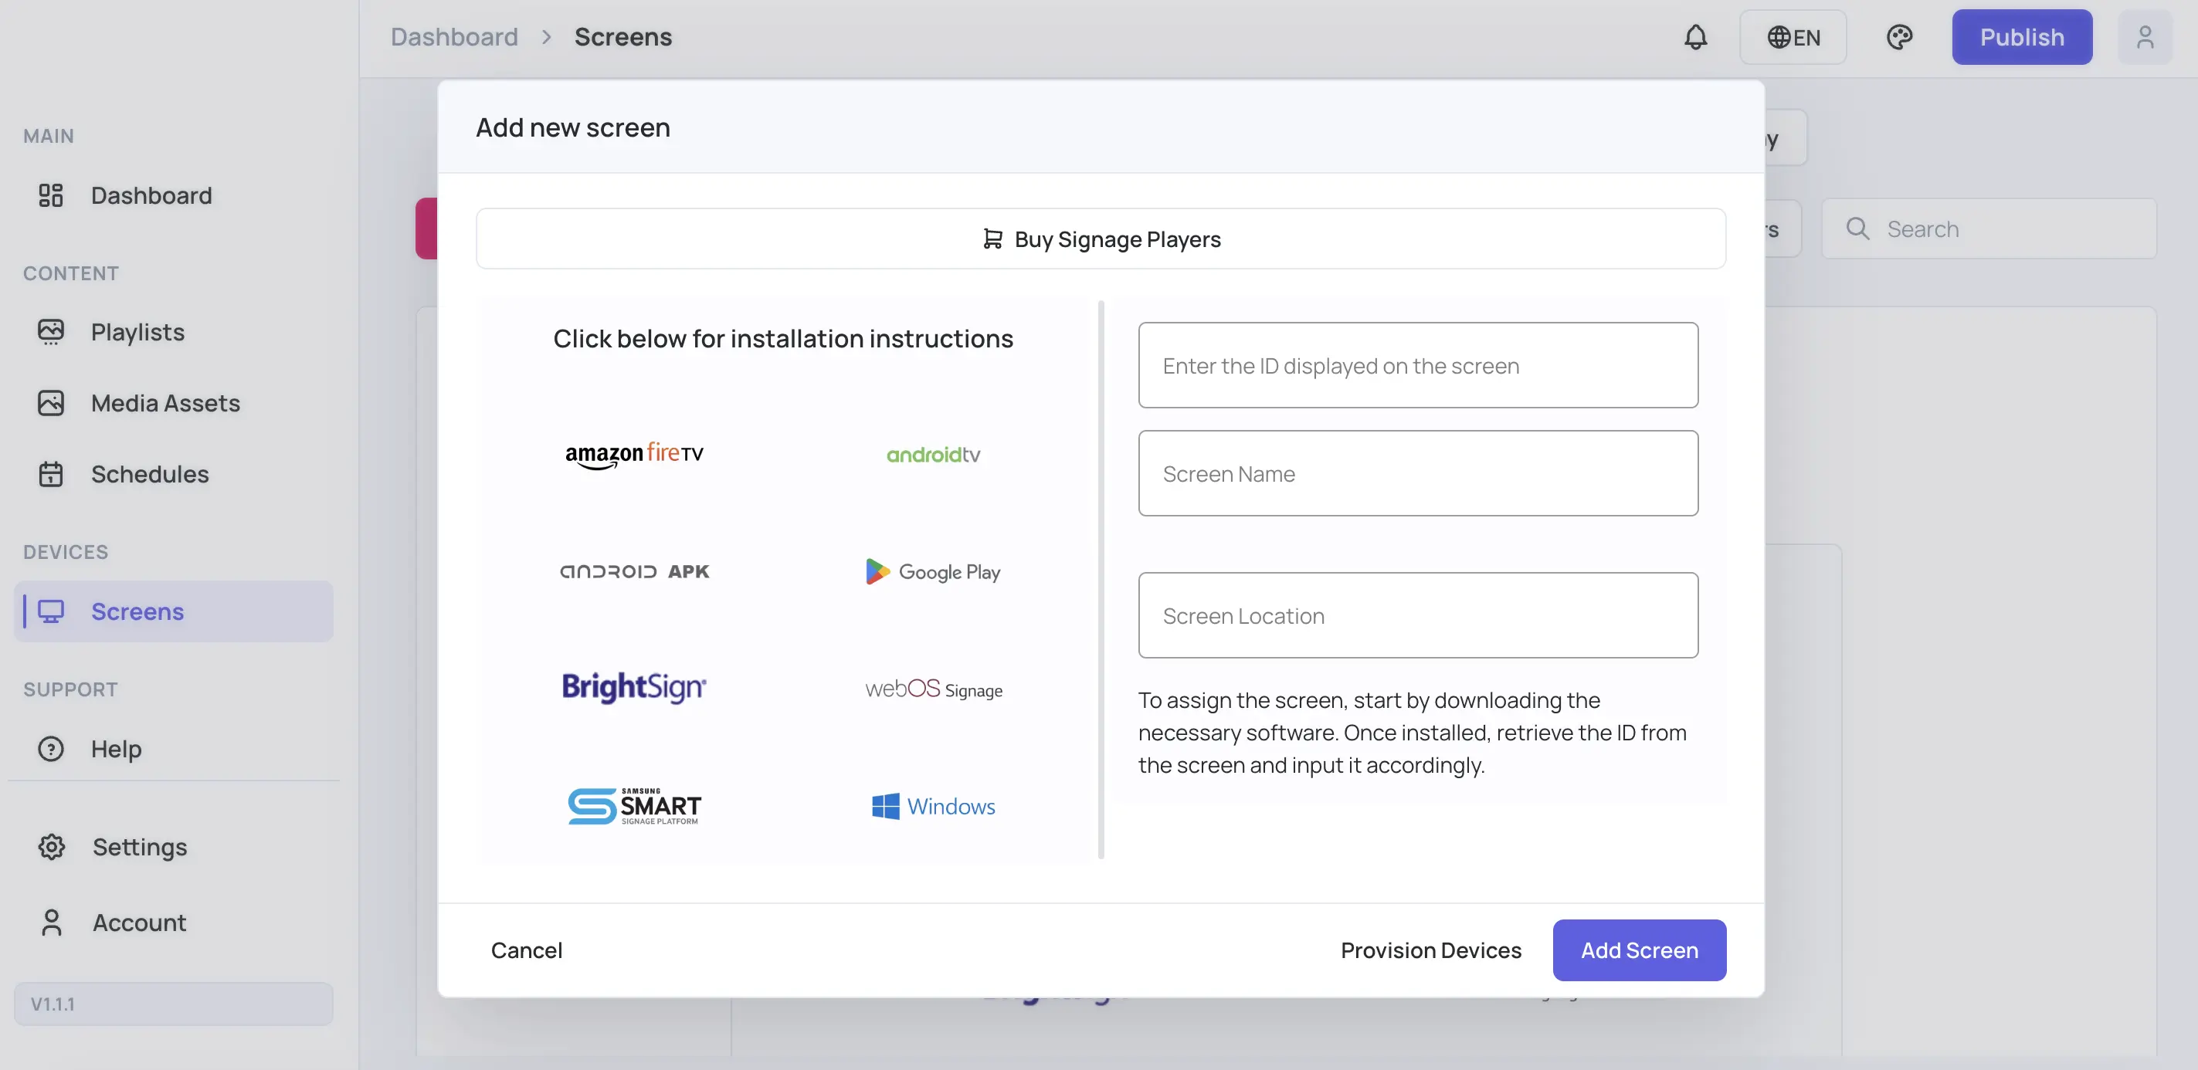Open Google Play installation instructions
This screenshot has height=1070, width=2198.
[x=934, y=571]
